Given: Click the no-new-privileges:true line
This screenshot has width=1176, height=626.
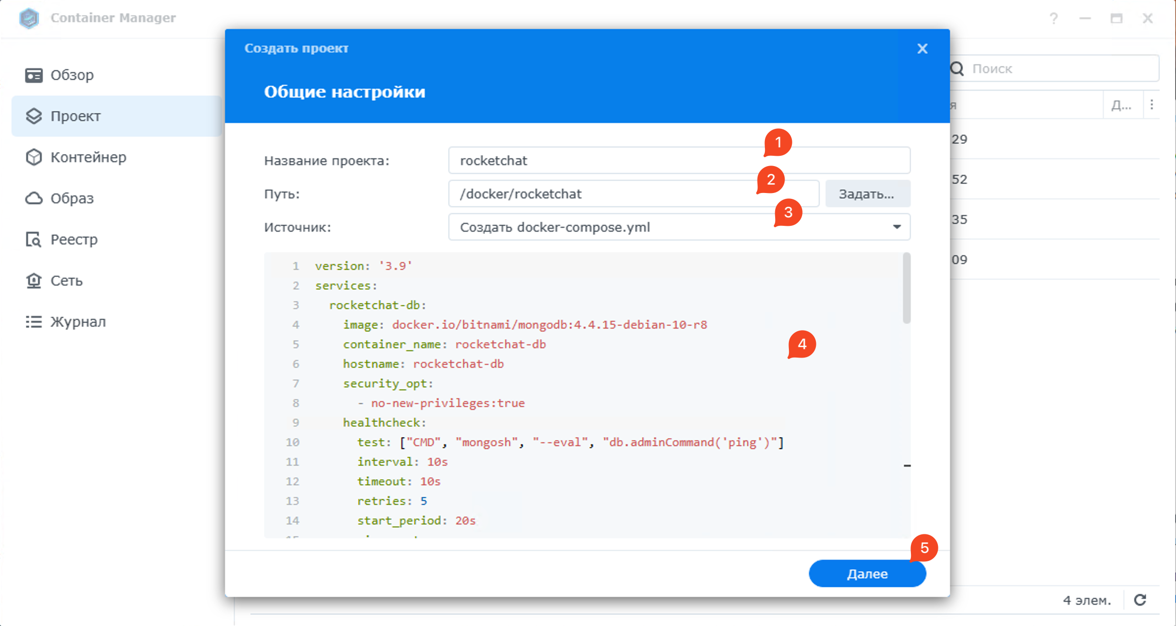Looking at the screenshot, I should coord(441,403).
